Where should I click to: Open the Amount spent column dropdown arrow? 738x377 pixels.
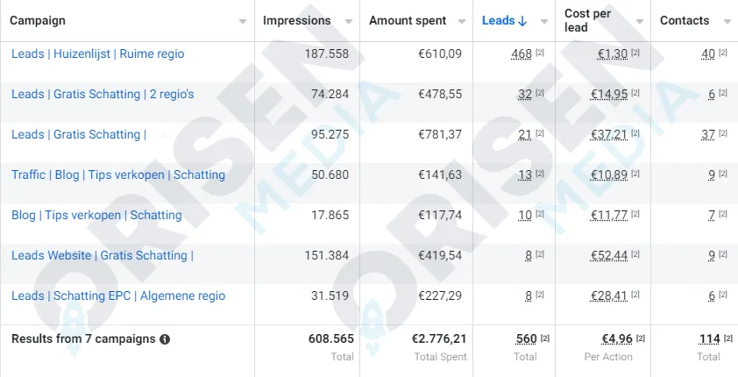click(462, 22)
